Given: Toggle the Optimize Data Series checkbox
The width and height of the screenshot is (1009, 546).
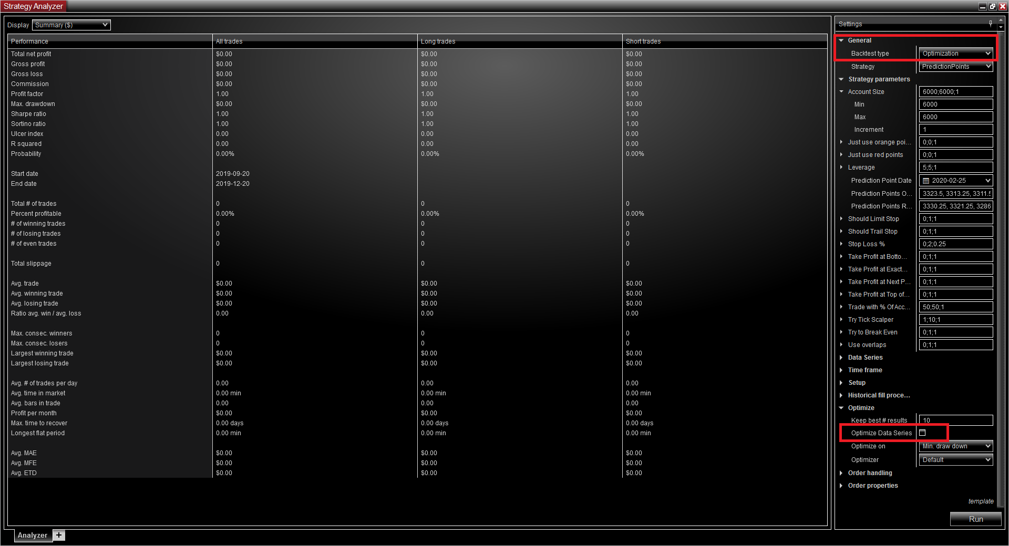Looking at the screenshot, I should pos(922,433).
